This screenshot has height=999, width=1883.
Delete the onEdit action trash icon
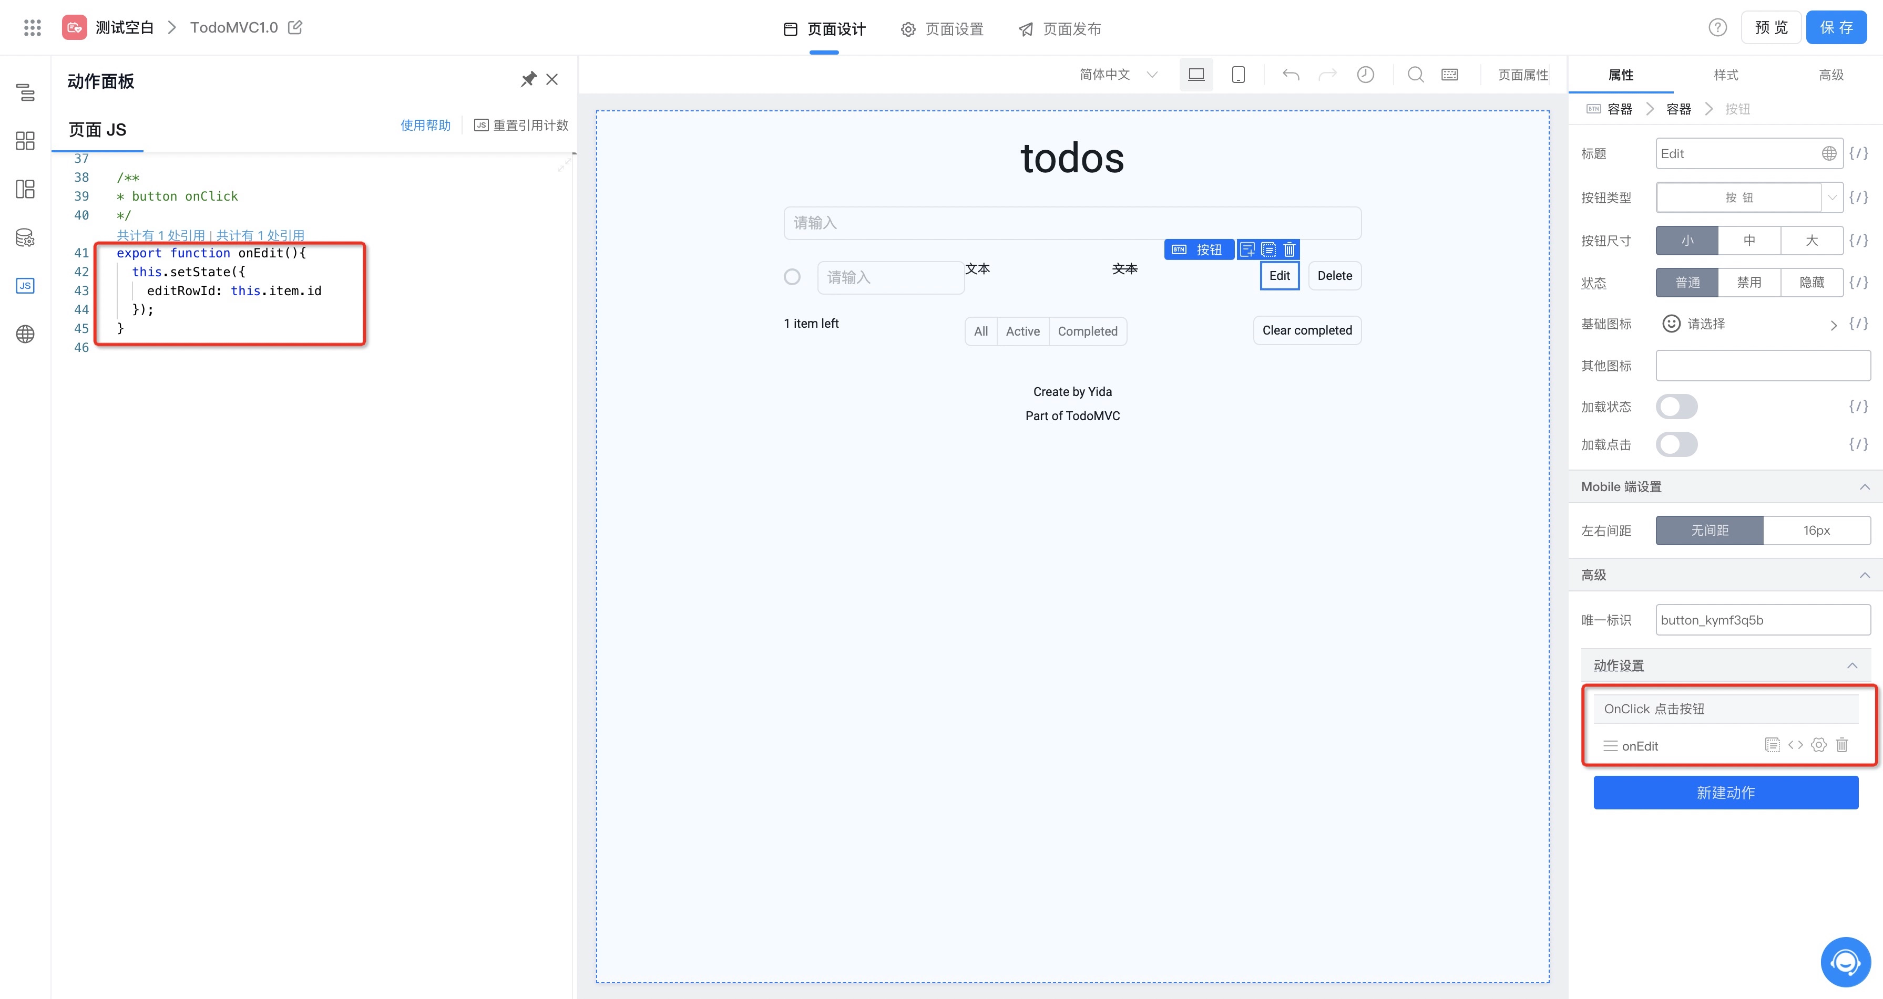point(1841,745)
